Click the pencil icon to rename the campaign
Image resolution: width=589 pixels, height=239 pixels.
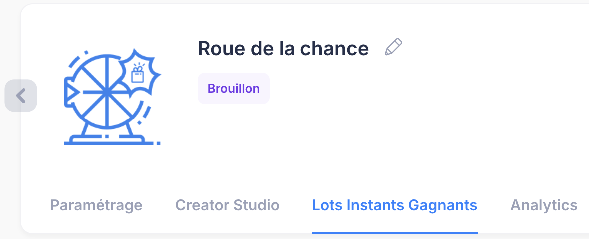393,48
